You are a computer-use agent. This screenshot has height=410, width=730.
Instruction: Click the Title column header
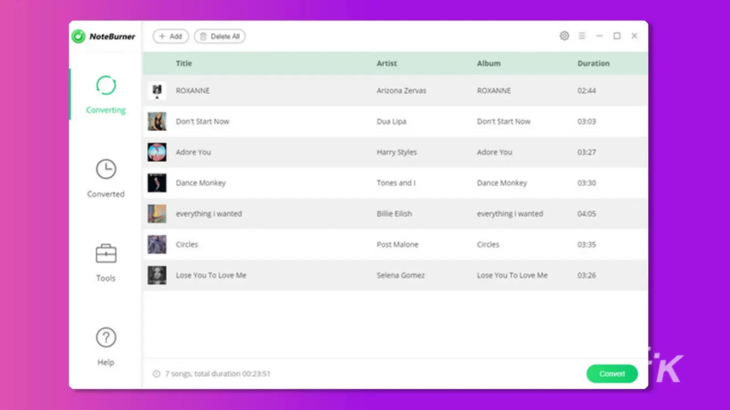(x=184, y=63)
